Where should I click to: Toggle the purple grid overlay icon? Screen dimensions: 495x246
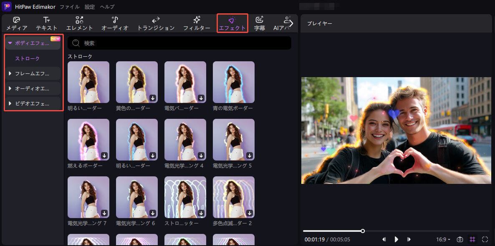click(472, 239)
